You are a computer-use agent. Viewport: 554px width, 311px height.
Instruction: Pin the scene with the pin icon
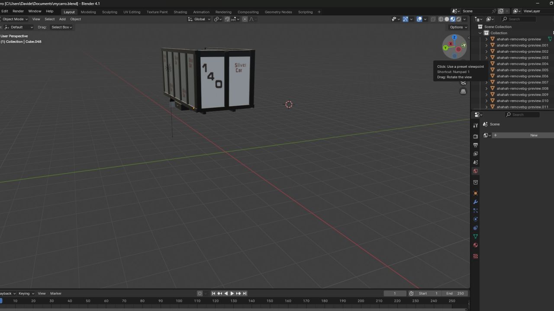[x=494, y=11]
